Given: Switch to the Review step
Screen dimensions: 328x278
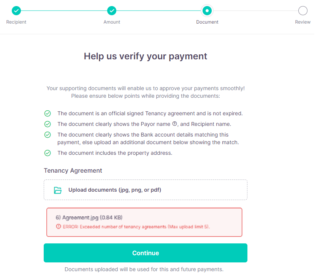Looking at the screenshot, I should (x=303, y=22).
